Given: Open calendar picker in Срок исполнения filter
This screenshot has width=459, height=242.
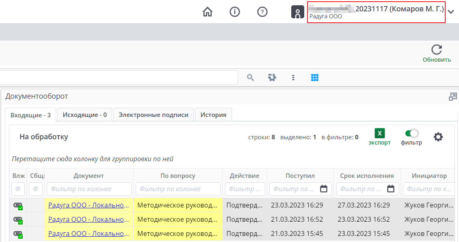Looking at the screenshot, I should 391,189.
